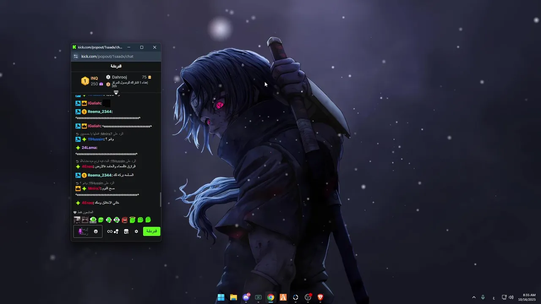Click the chat message input field
The width and height of the screenshot is (541, 304).
click(x=88, y=231)
